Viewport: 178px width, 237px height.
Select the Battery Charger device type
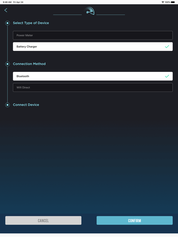click(93, 47)
